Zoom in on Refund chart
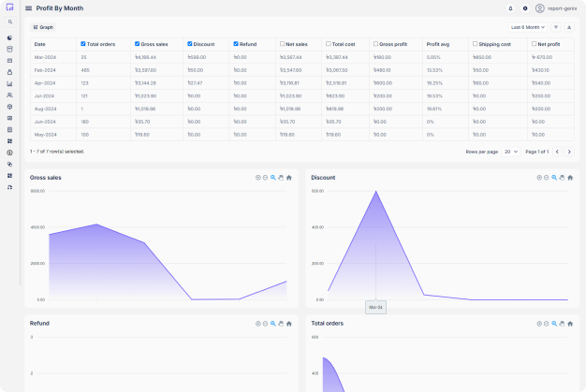This screenshot has height=392, width=586. tap(257, 324)
